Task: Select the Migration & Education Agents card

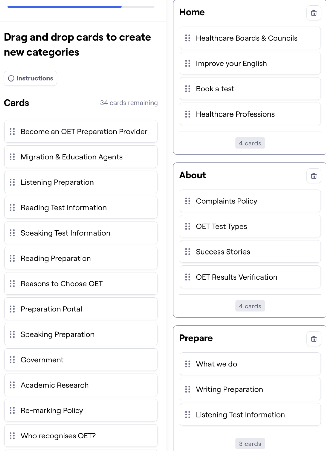Action: (x=81, y=157)
